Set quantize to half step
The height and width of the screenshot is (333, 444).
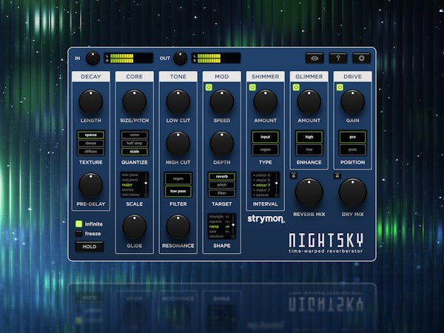coord(134,144)
